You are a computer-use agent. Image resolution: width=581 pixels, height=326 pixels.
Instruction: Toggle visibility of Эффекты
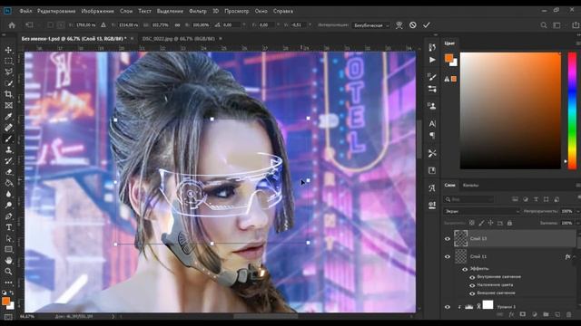465,269
